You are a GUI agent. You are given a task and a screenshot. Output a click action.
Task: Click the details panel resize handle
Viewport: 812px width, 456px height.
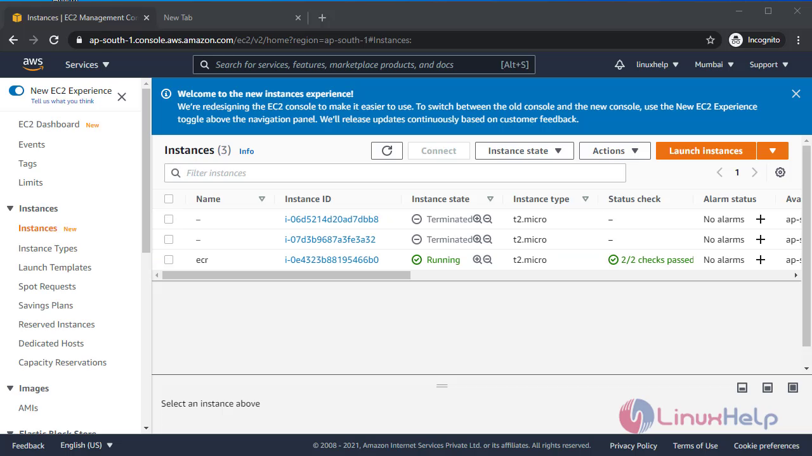(442, 386)
